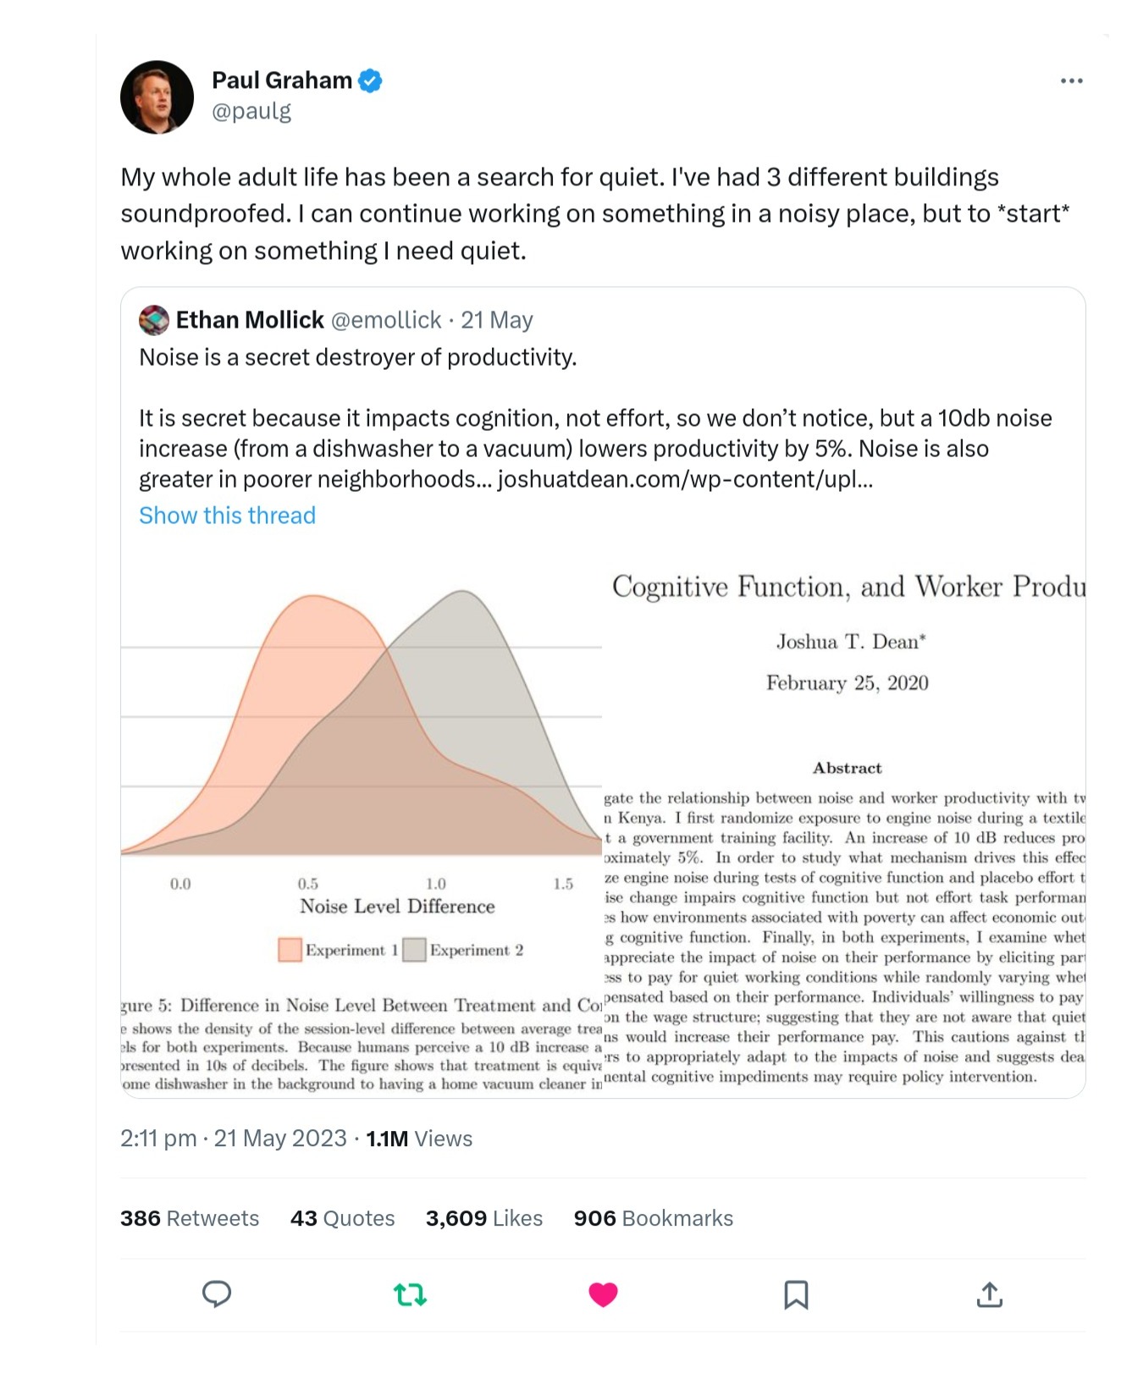
Task: Click the @paulg handle
Action: pyautogui.click(x=251, y=111)
